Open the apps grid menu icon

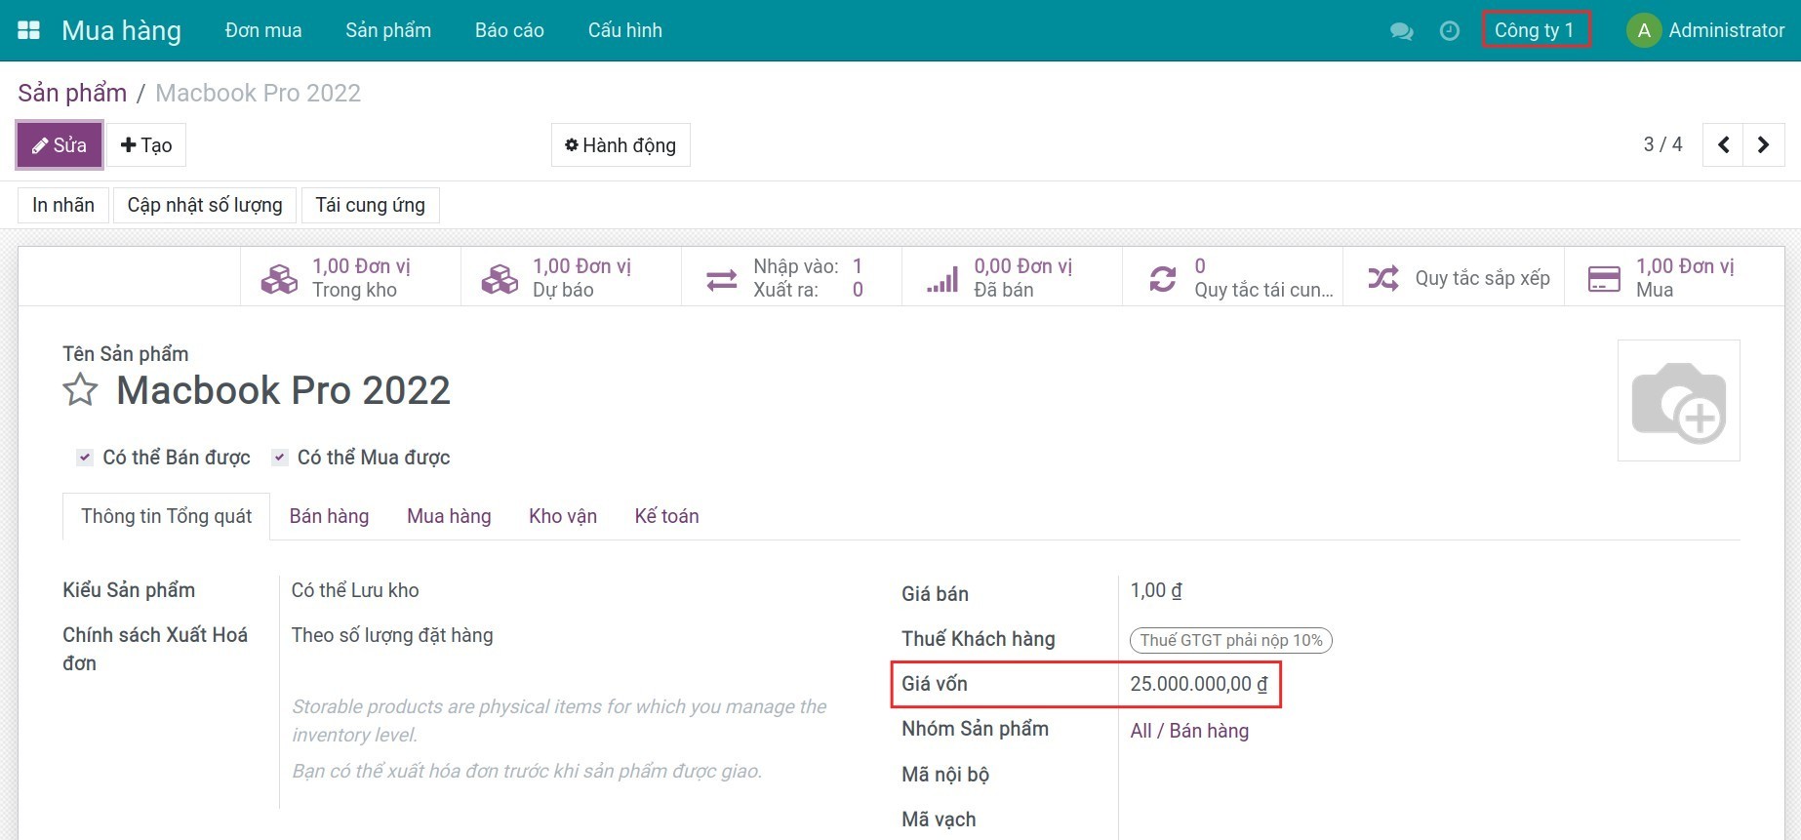[29, 30]
